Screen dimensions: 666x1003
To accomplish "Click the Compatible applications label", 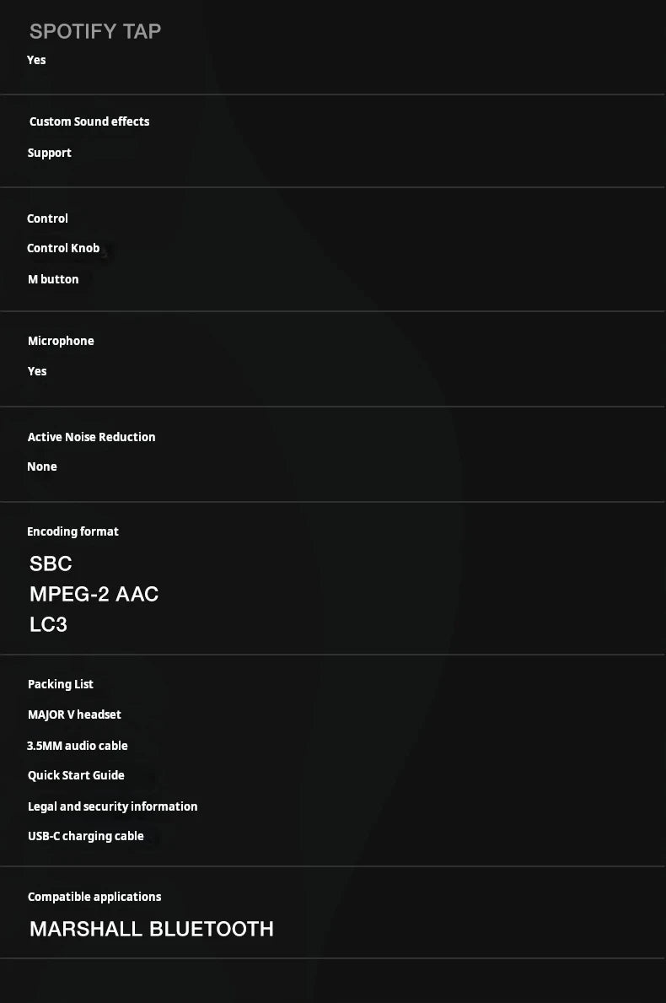I will [94, 897].
